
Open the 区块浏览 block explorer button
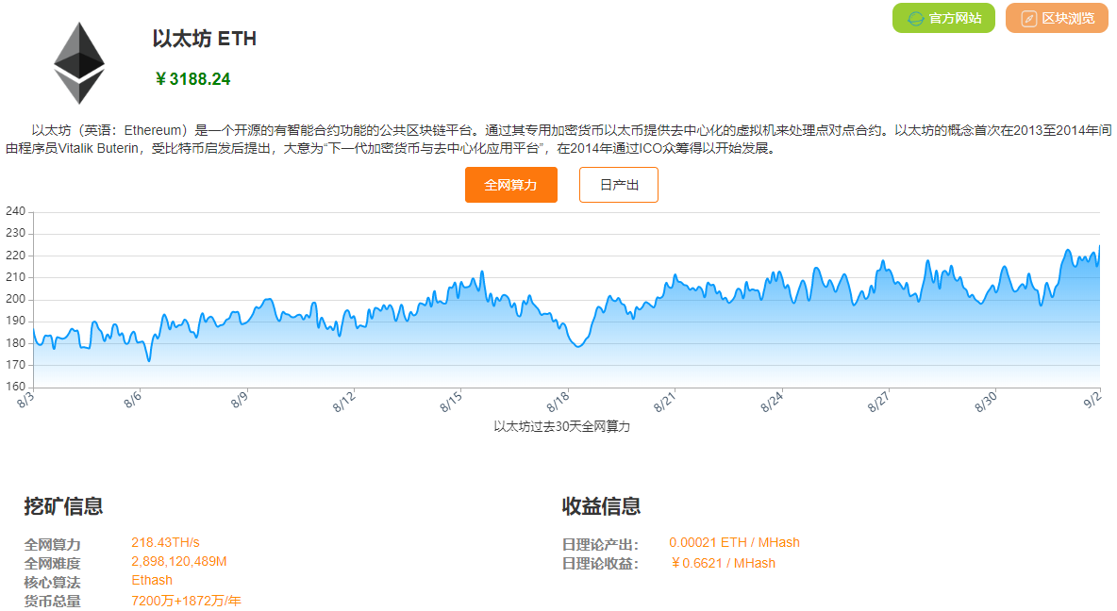[1057, 19]
